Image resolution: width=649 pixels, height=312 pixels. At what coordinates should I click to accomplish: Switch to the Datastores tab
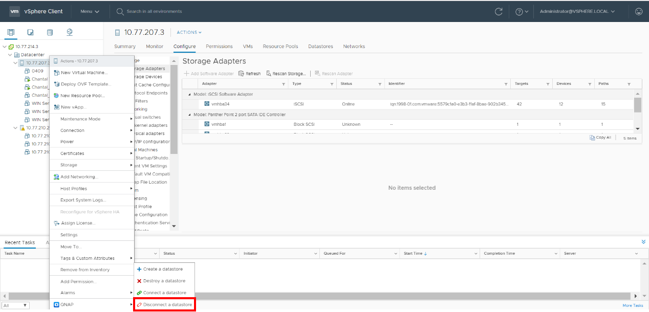tap(320, 47)
